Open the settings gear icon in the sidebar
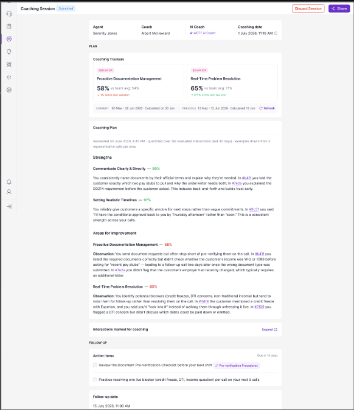The width and height of the screenshot is (354, 410). click(x=9, y=90)
